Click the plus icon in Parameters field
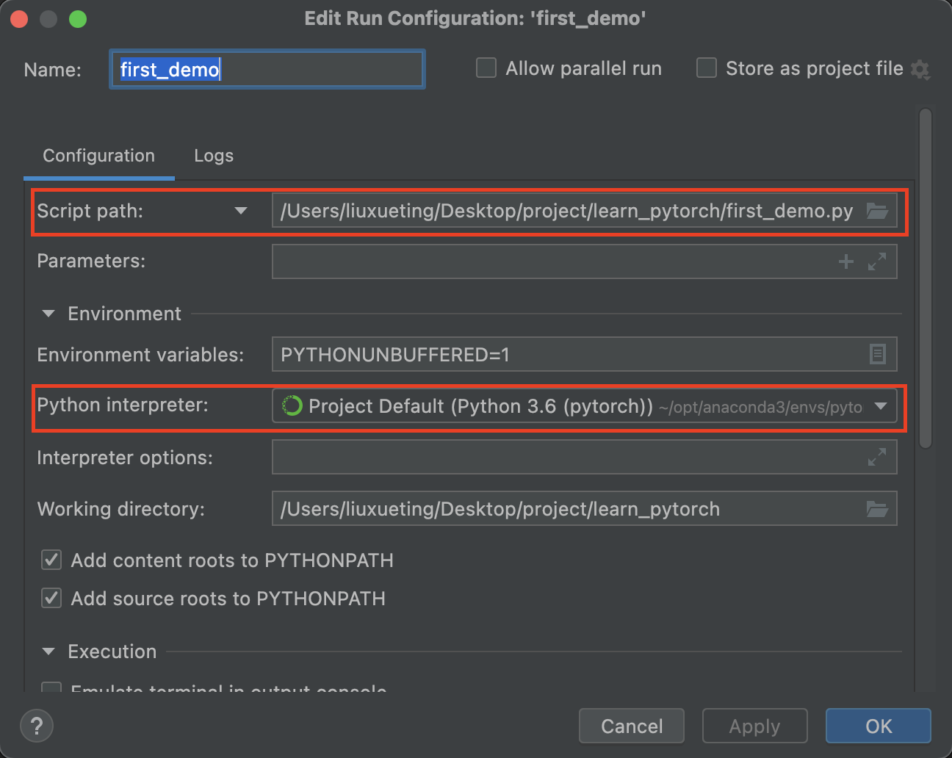 [x=846, y=261]
